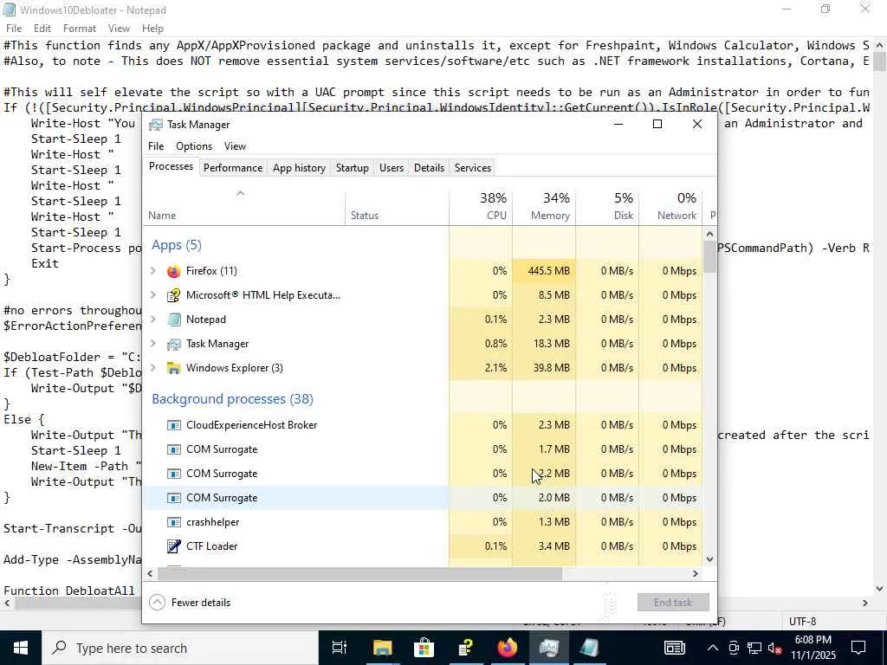Screen dimensions: 887x665
Task: Click the Apps (5) group header
Action: click(x=177, y=245)
